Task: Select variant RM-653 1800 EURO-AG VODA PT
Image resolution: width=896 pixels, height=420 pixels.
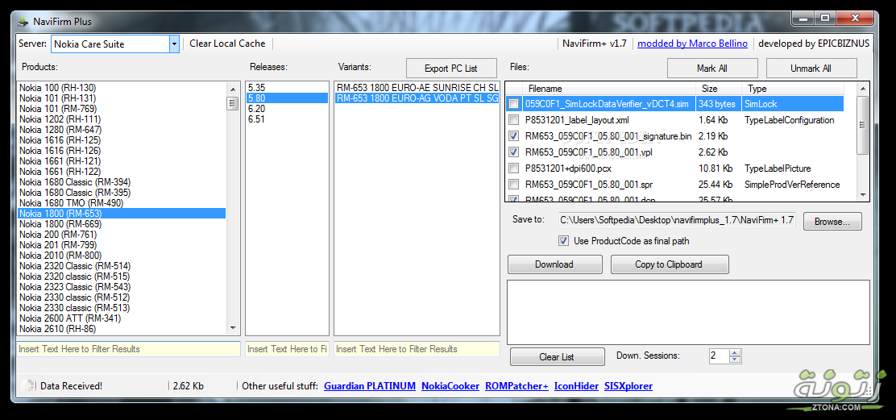Action: point(417,98)
